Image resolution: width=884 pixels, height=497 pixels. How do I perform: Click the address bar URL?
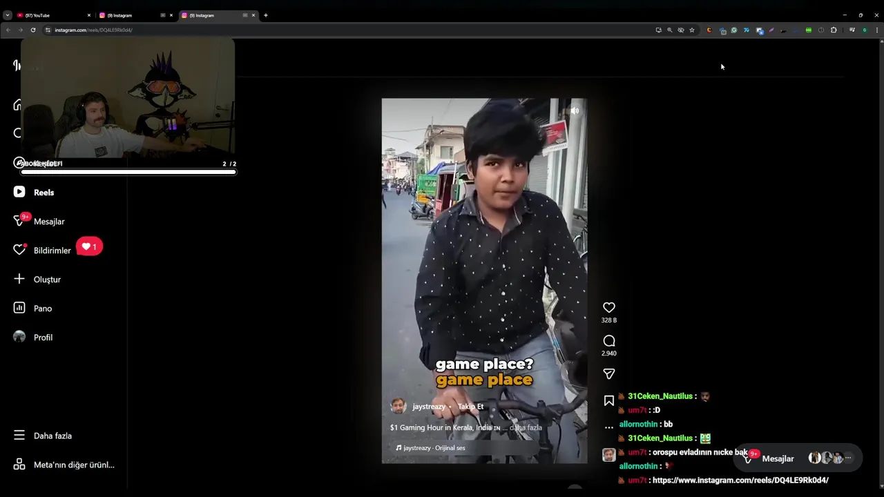93,30
